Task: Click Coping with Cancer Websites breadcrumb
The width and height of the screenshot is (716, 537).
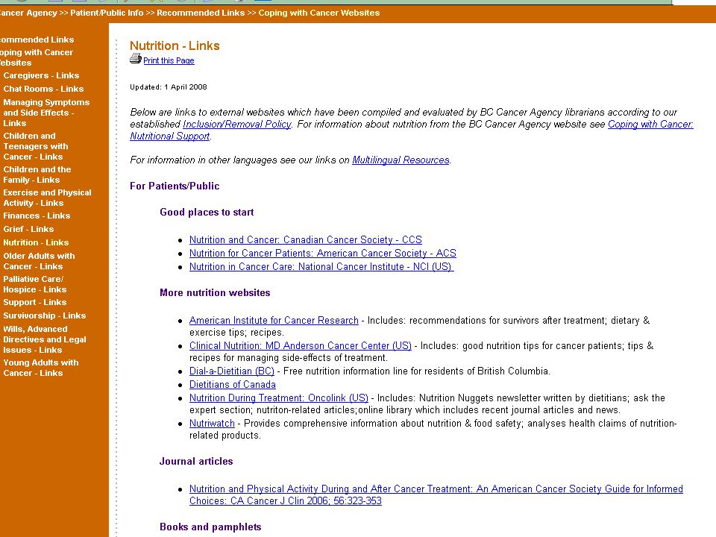Action: click(319, 13)
